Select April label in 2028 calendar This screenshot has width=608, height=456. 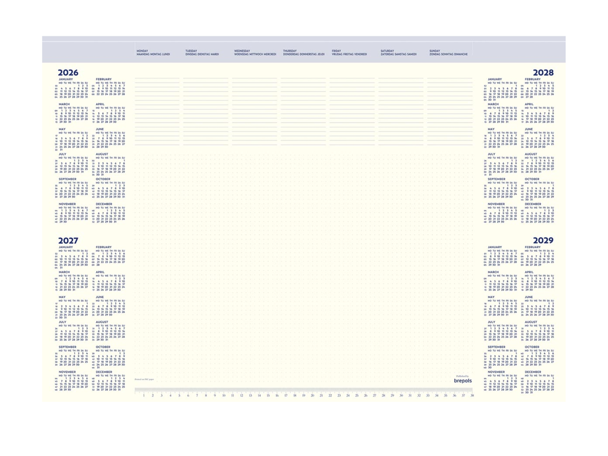[x=529, y=104]
